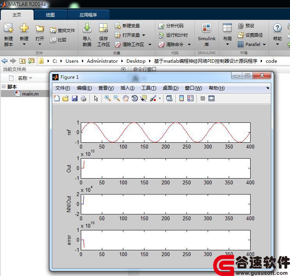Screen dimensions: 290x276
Task: Expand the Clear Commands dropdown
Action: 189,44
